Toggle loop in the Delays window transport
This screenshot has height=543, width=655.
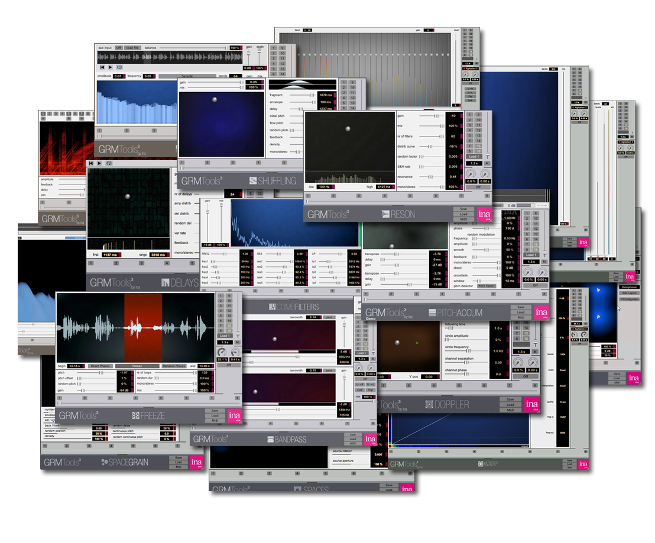pyautogui.click(x=109, y=163)
